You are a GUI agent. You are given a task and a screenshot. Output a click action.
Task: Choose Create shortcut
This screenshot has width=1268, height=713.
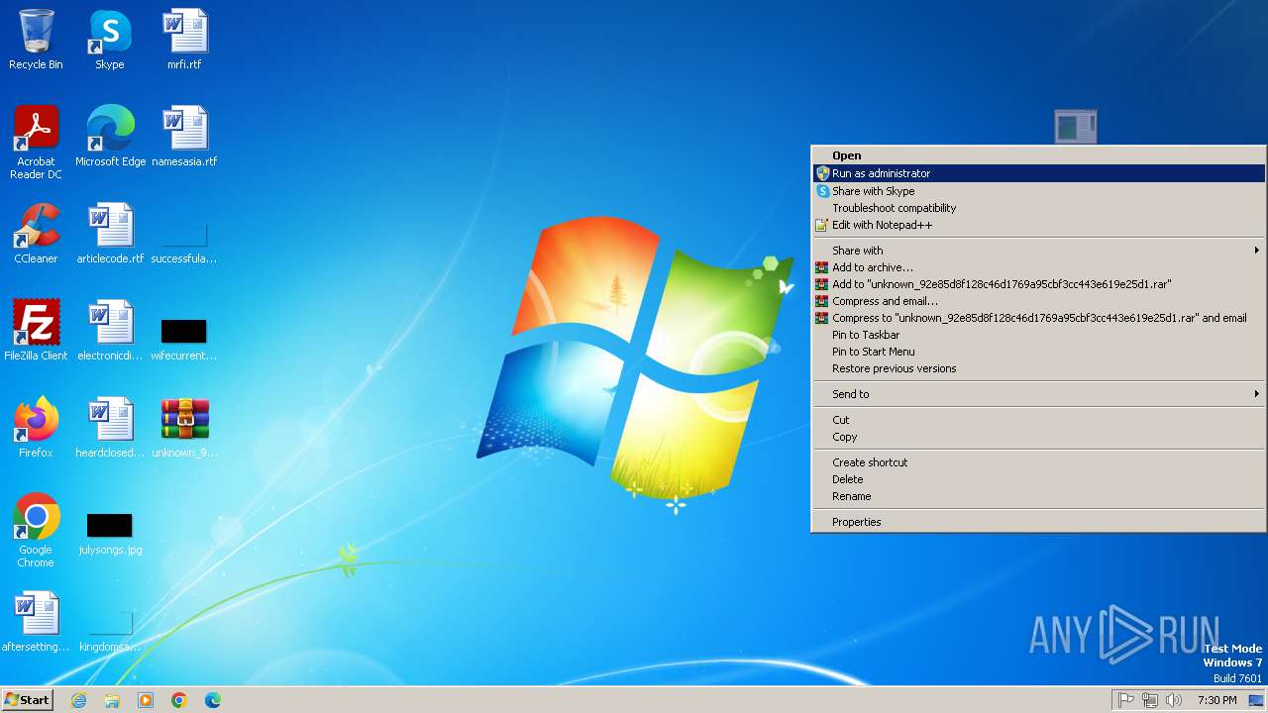tap(1038, 462)
